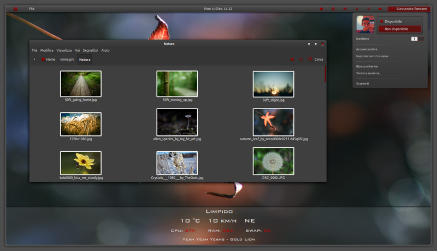Set status to Non disponibile
The image size is (437, 251).
(399, 29)
